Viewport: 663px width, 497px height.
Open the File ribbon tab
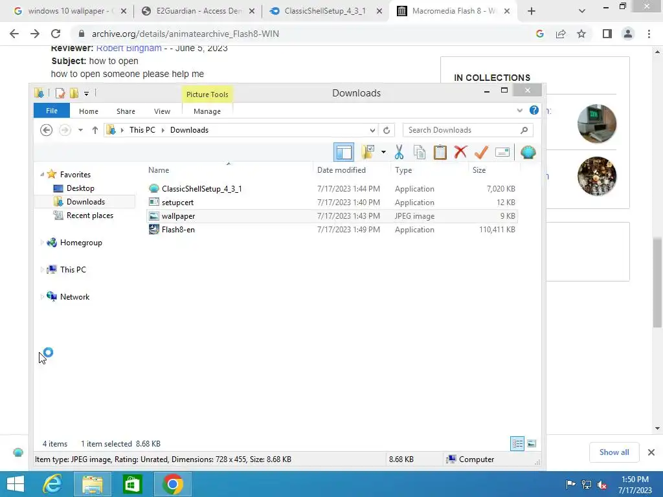(x=52, y=111)
